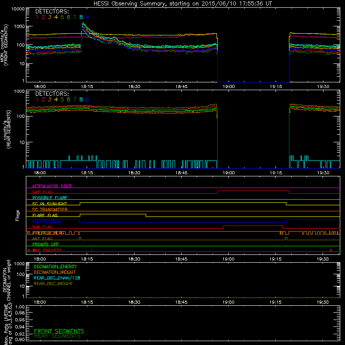Click the GAP FLAG label
The image size is (345, 345).
(x=42, y=192)
